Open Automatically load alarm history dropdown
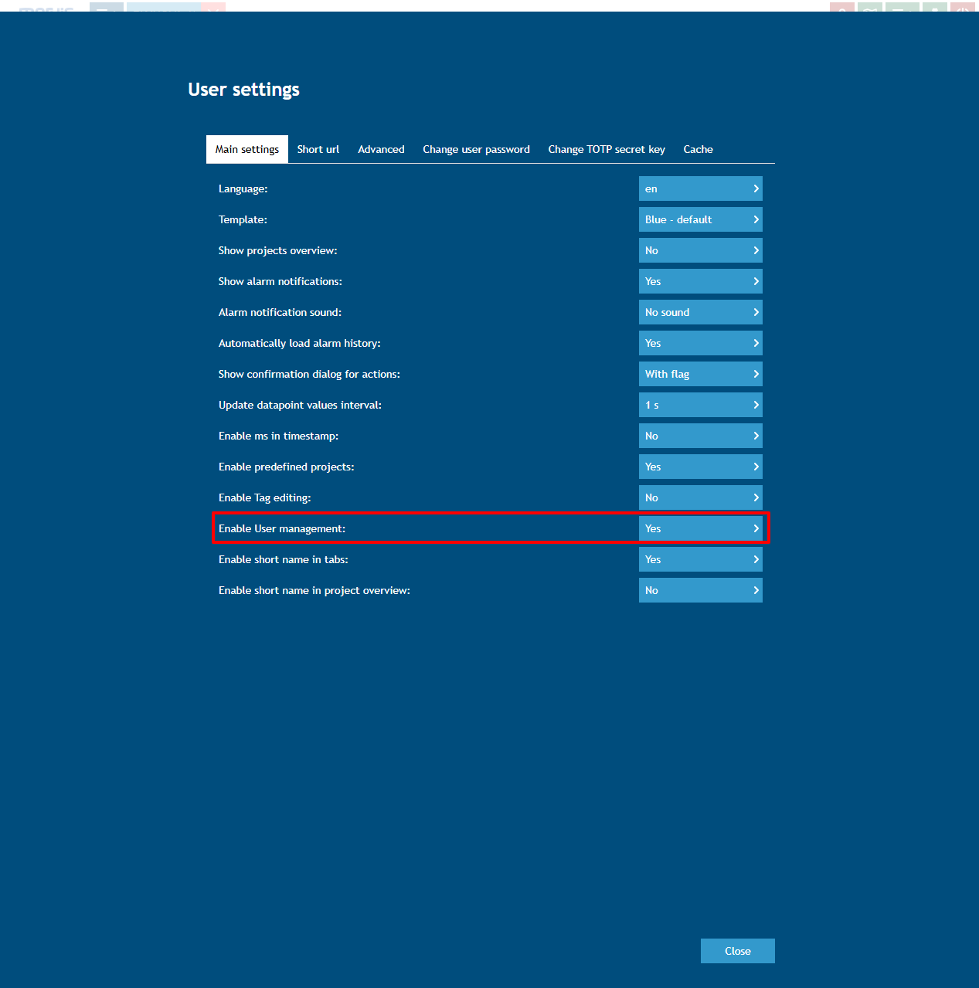979x988 pixels. point(701,343)
